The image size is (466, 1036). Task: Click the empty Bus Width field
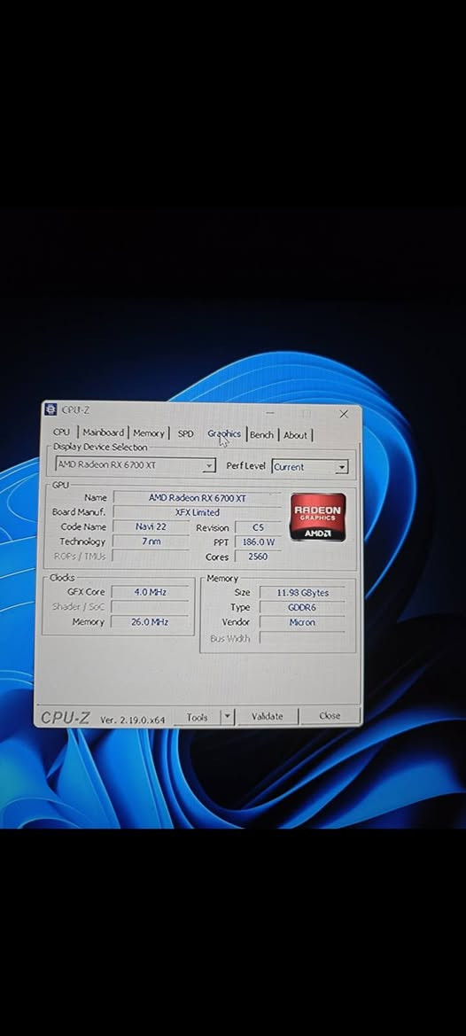pos(302,638)
